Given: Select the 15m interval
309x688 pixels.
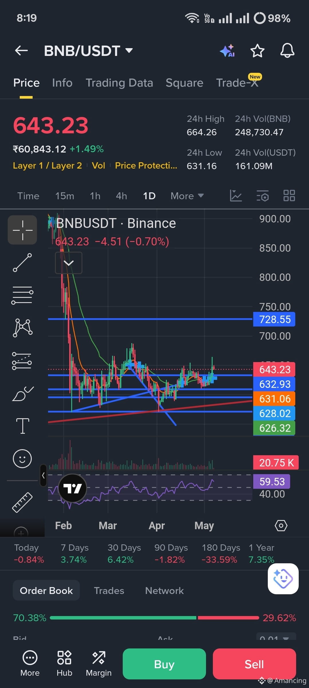Looking at the screenshot, I should pyautogui.click(x=65, y=196).
